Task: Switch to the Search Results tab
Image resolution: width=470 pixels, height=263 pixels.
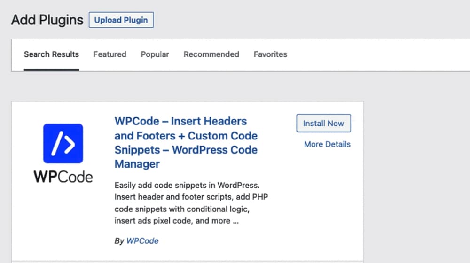Action: coord(51,54)
